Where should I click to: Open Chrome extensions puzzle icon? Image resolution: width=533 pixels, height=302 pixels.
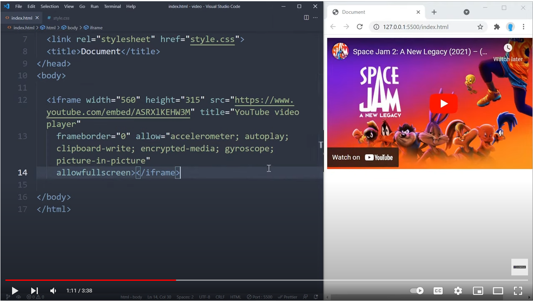(497, 27)
